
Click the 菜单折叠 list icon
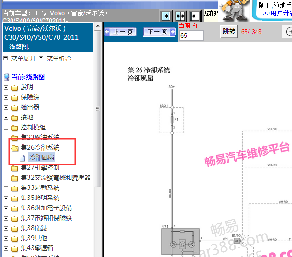coord(41,58)
